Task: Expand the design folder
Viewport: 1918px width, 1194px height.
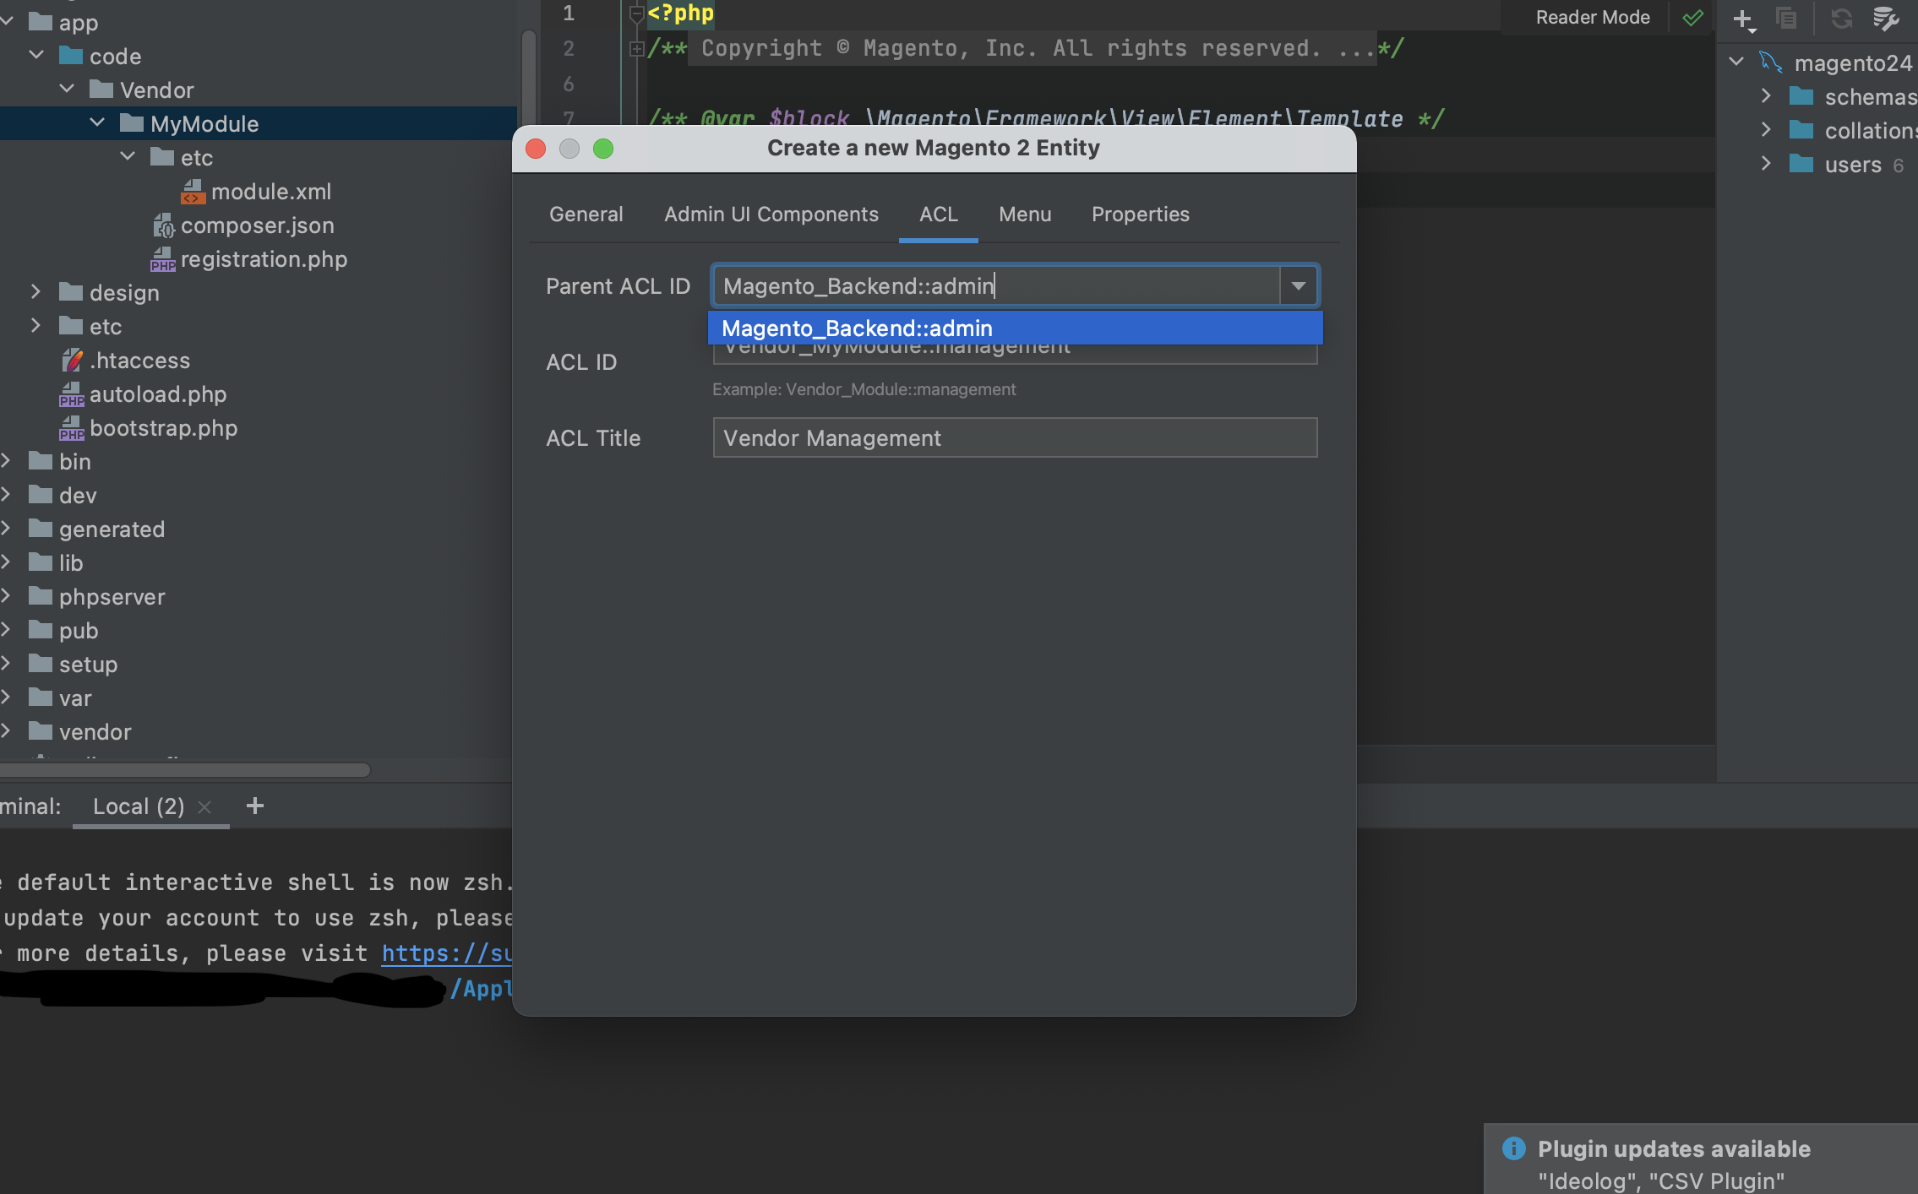Action: (35, 292)
